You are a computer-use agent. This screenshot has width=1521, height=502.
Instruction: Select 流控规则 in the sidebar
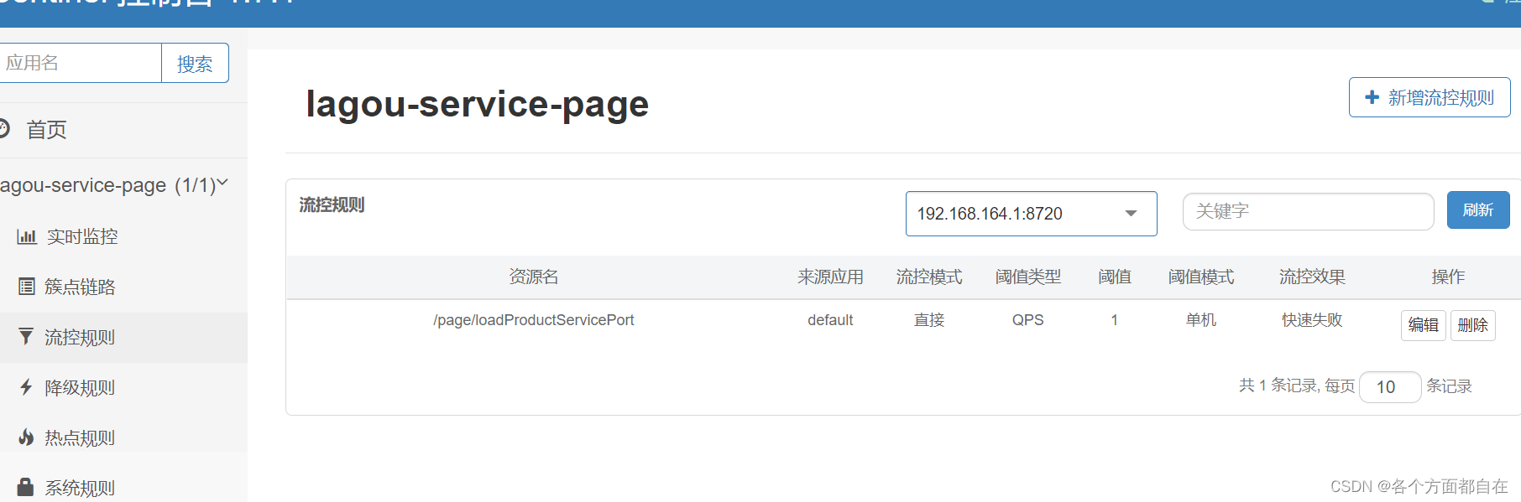click(x=123, y=338)
